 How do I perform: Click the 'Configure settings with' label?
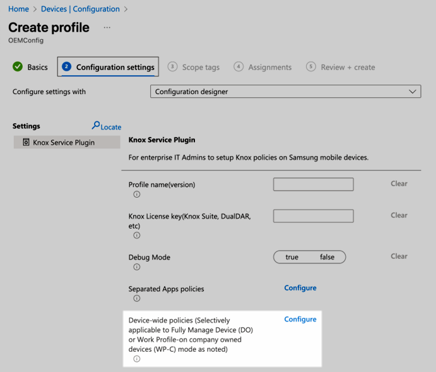pyautogui.click(x=49, y=92)
